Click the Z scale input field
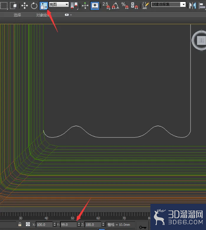 93,224
